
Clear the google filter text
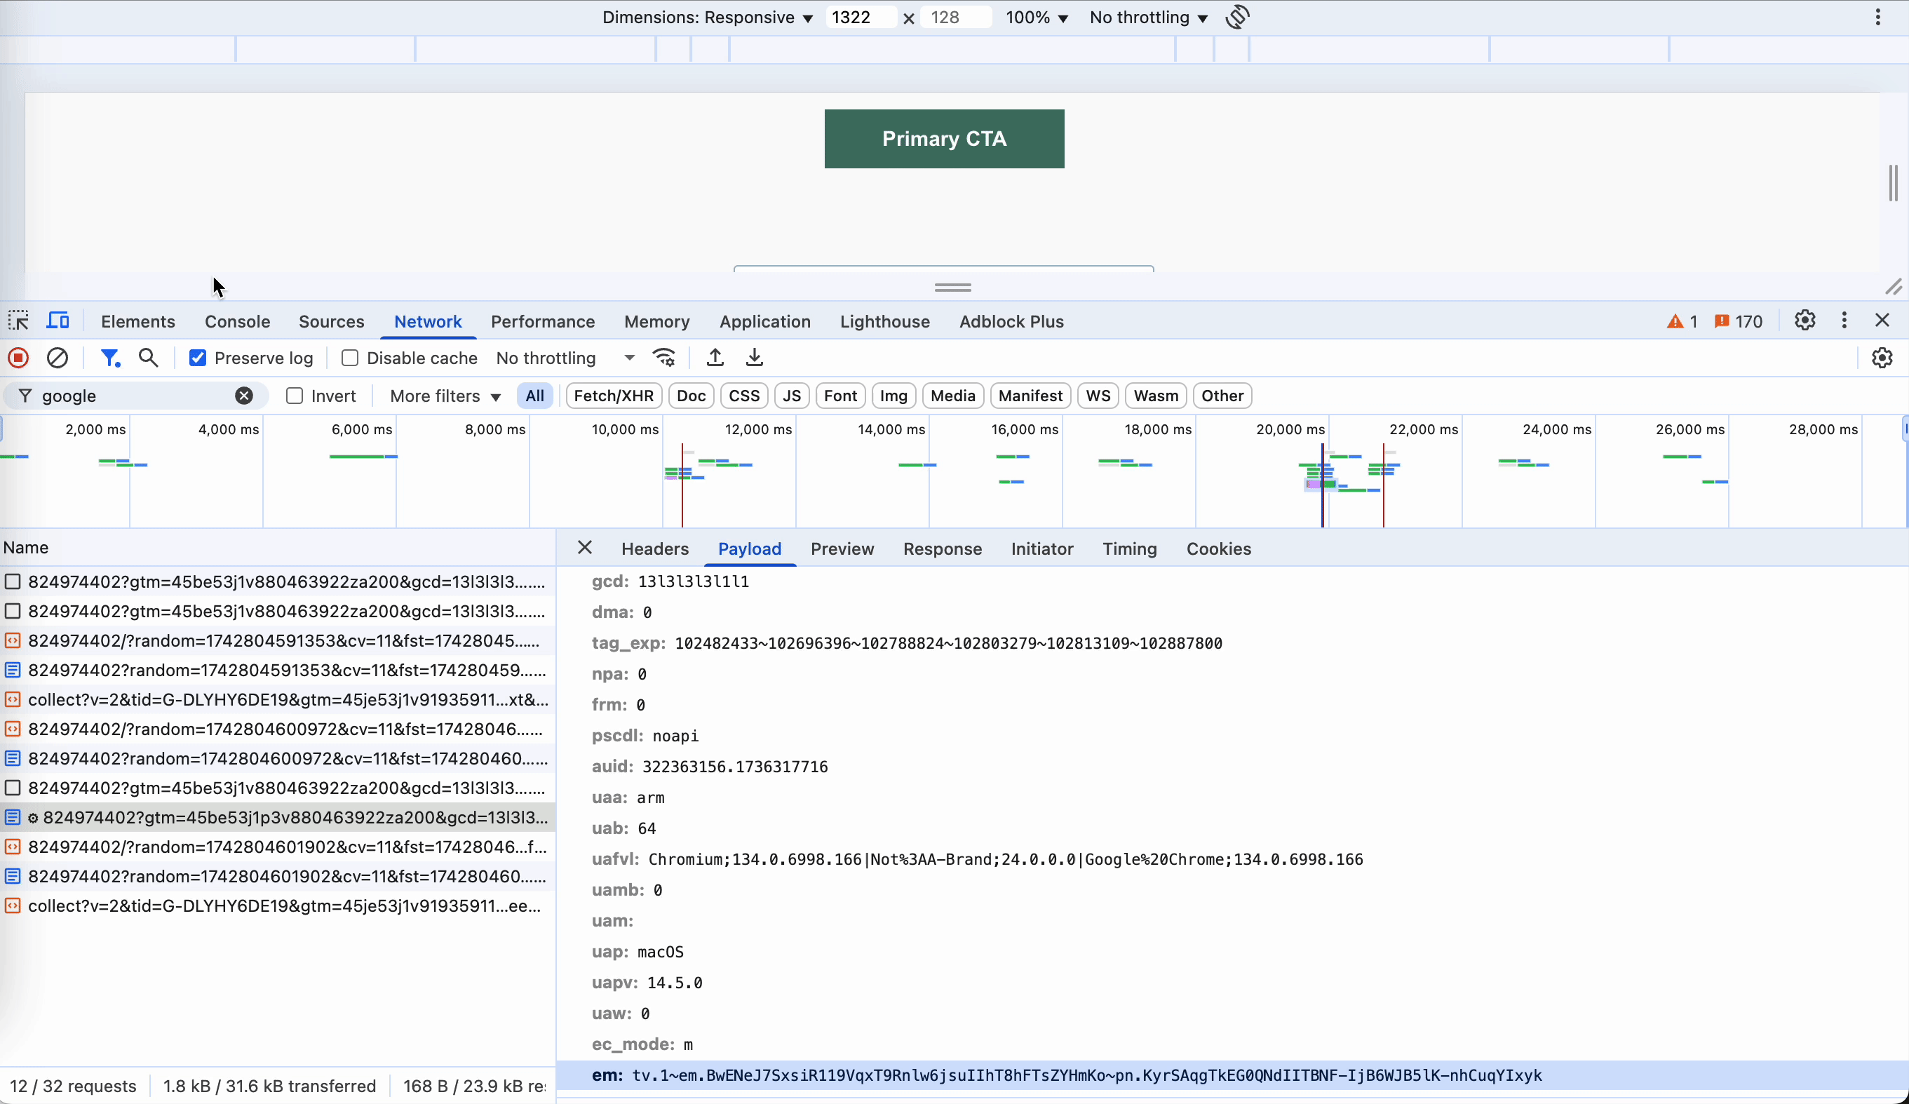(x=244, y=396)
